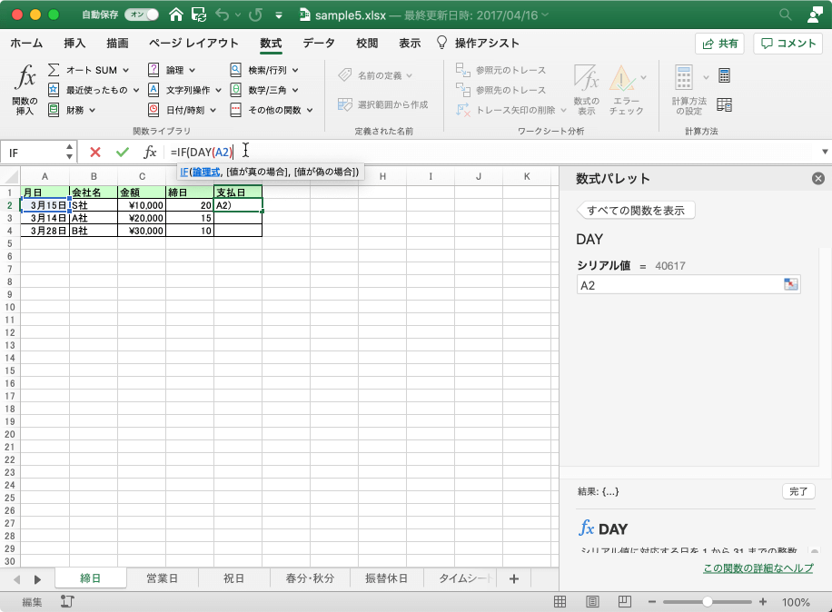Click Create from Selection (選択範囲から作成) icon

tap(345, 104)
